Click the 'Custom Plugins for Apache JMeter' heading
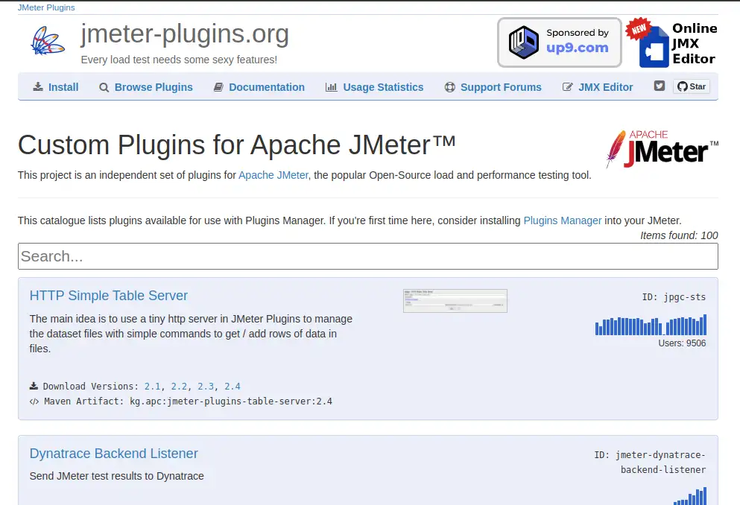This screenshot has height=505, width=740. [236, 144]
